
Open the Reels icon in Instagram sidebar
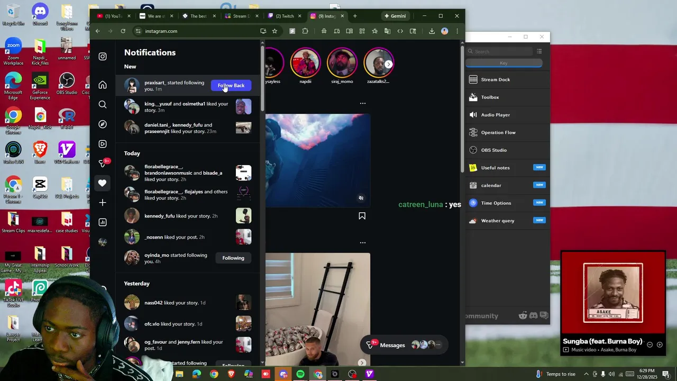103,144
